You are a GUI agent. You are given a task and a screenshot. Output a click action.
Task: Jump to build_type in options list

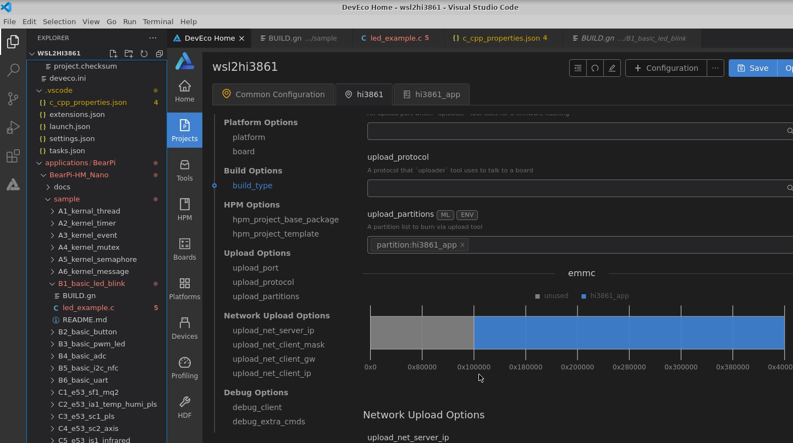[x=252, y=186]
